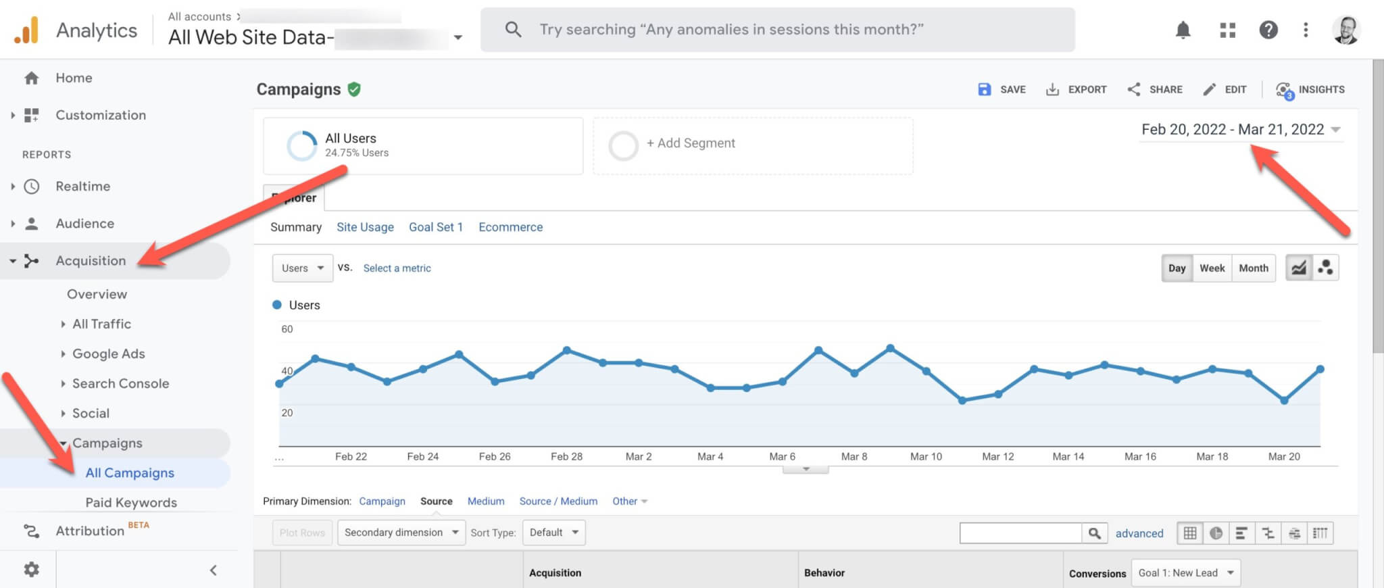Select the term cloud view icon
This screenshot has width=1384, height=588.
pyautogui.click(x=1294, y=533)
